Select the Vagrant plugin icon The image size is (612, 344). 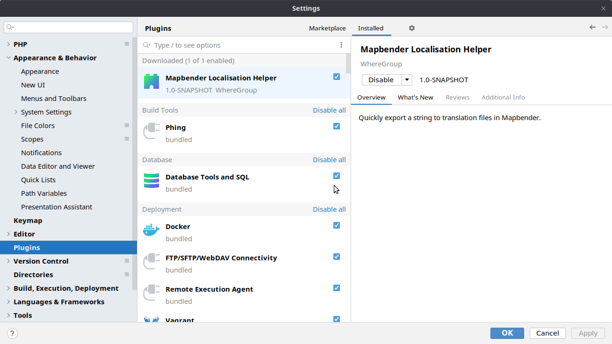point(151,320)
